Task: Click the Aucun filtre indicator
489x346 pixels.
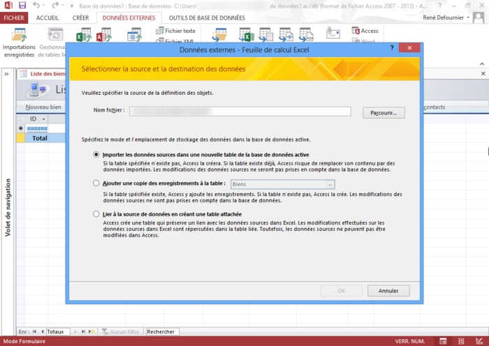Action: (x=121, y=331)
